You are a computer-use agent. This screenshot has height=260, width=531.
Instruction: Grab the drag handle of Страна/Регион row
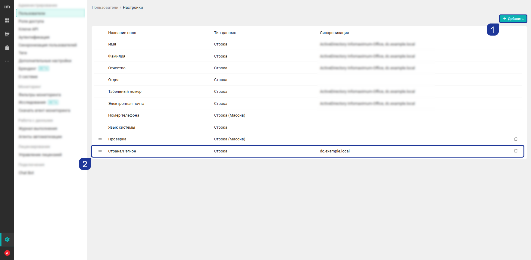pyautogui.click(x=100, y=151)
